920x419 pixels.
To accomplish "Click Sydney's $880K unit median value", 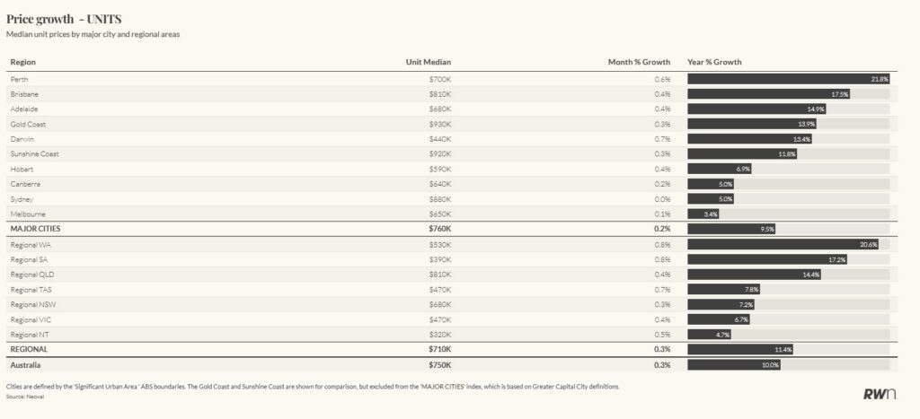I will pos(439,199).
